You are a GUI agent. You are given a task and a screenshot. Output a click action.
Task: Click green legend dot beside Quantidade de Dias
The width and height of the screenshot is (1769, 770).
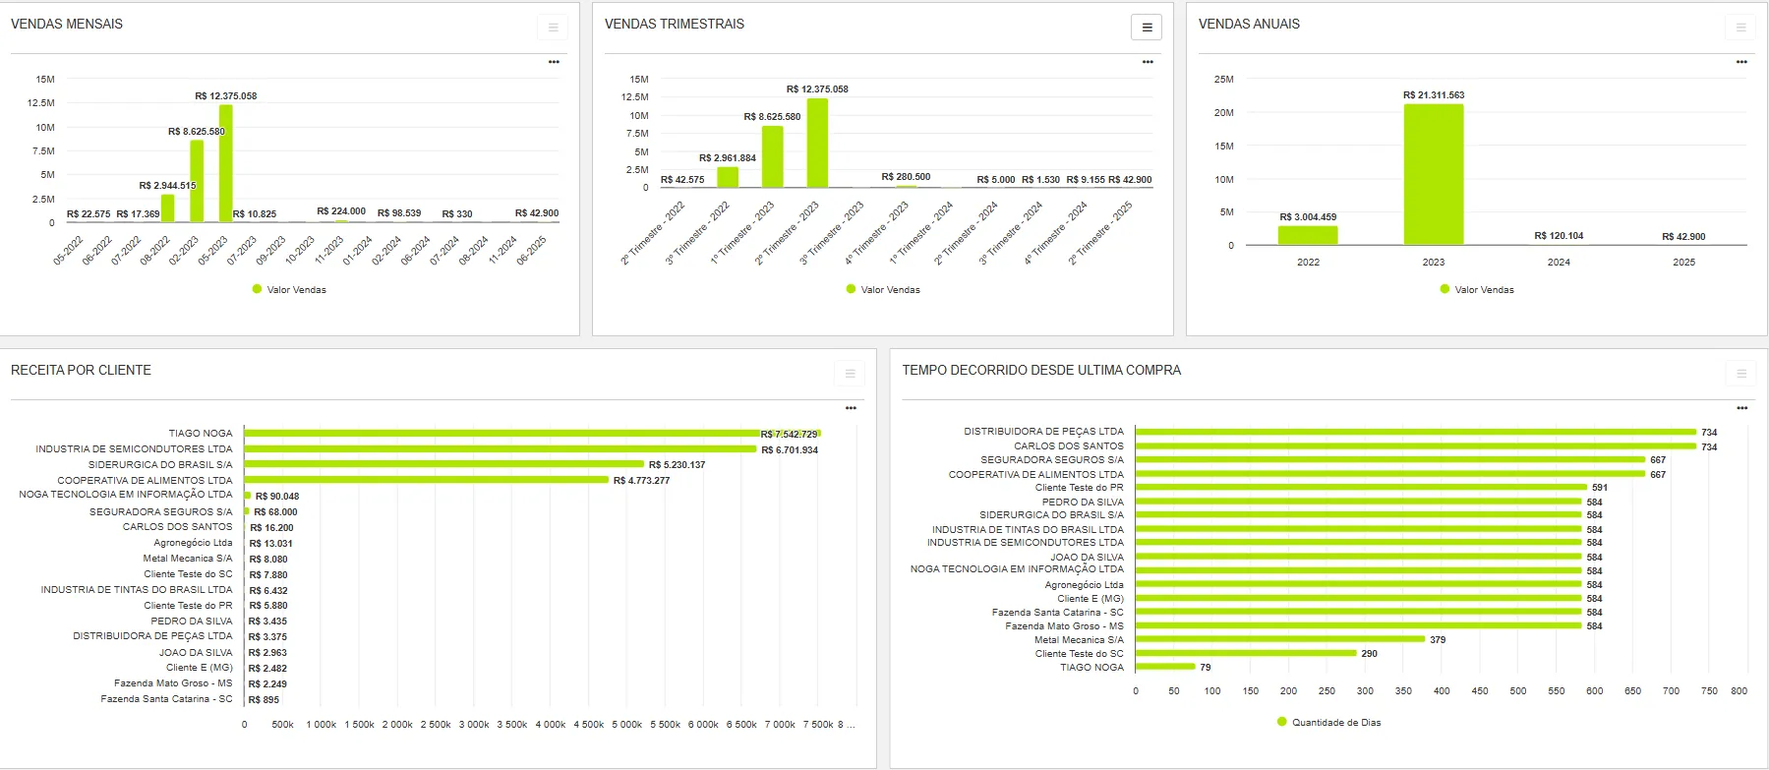[x=1281, y=722]
